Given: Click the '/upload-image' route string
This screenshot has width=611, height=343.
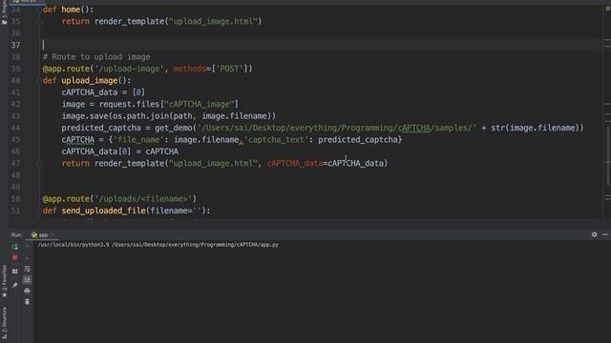Looking at the screenshot, I should (130, 69).
